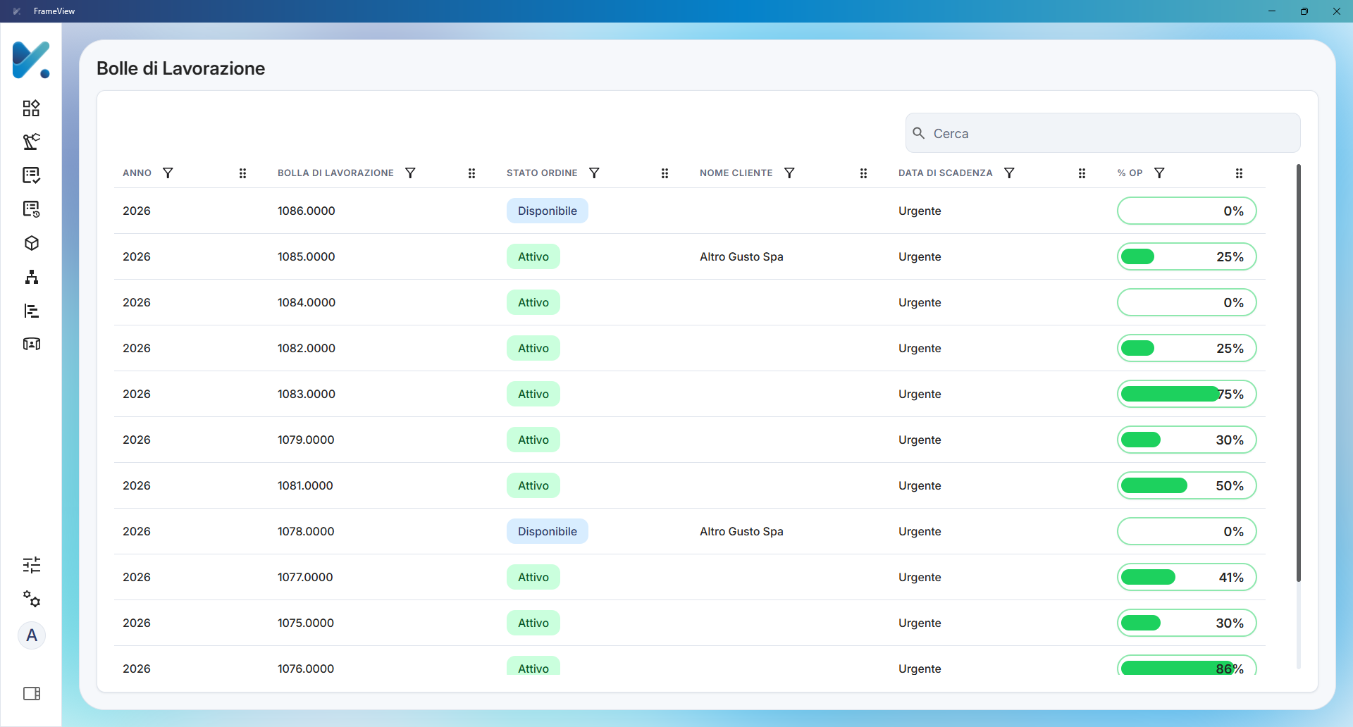Open Nome Cliente column dots menu
The height and width of the screenshot is (727, 1353).
click(863, 173)
